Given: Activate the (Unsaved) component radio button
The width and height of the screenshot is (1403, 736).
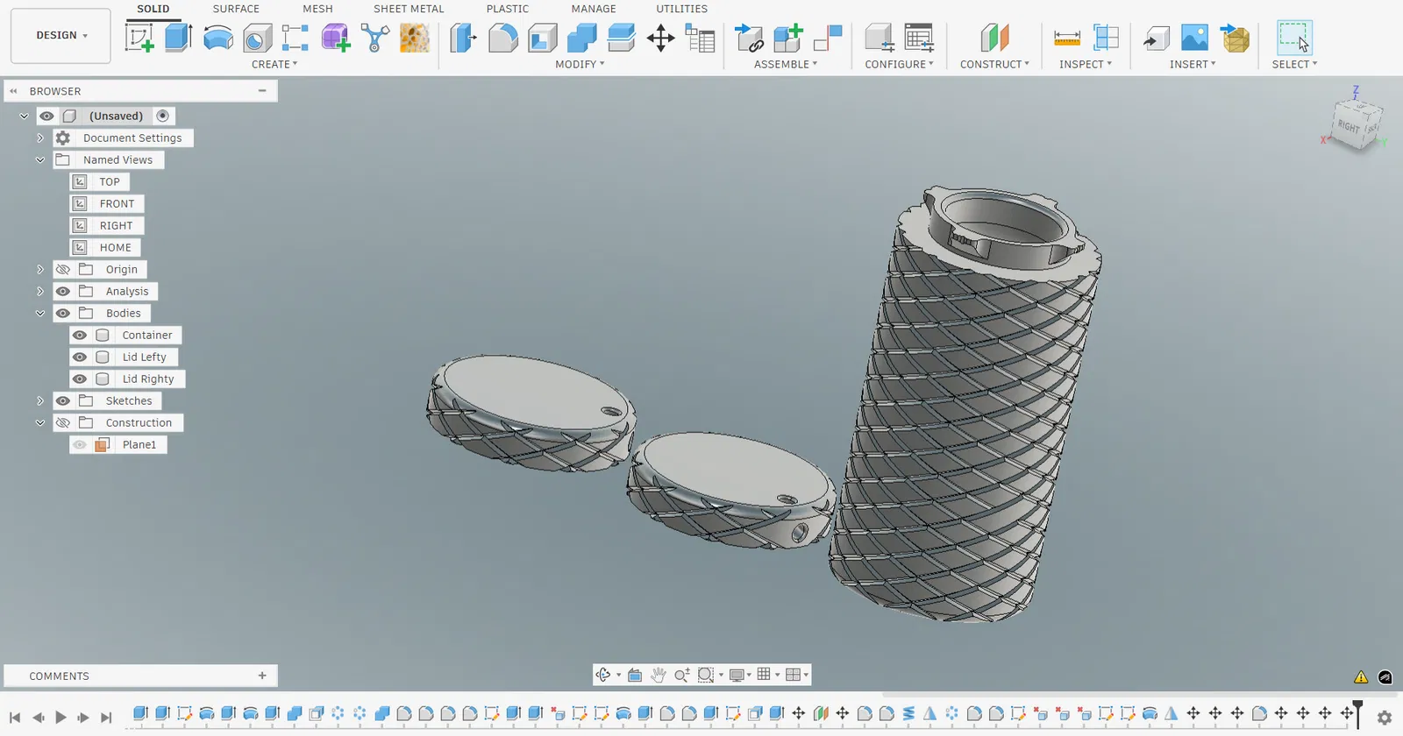Looking at the screenshot, I should point(162,116).
